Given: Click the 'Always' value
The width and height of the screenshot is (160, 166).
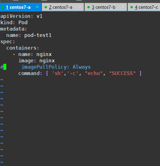Looking at the screenshot, I should [x=82, y=67].
